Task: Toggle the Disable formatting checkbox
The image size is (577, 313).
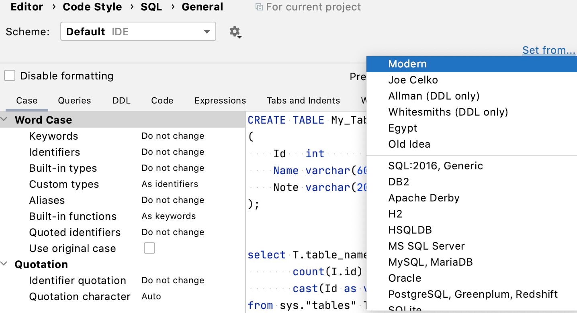Action: (x=9, y=75)
